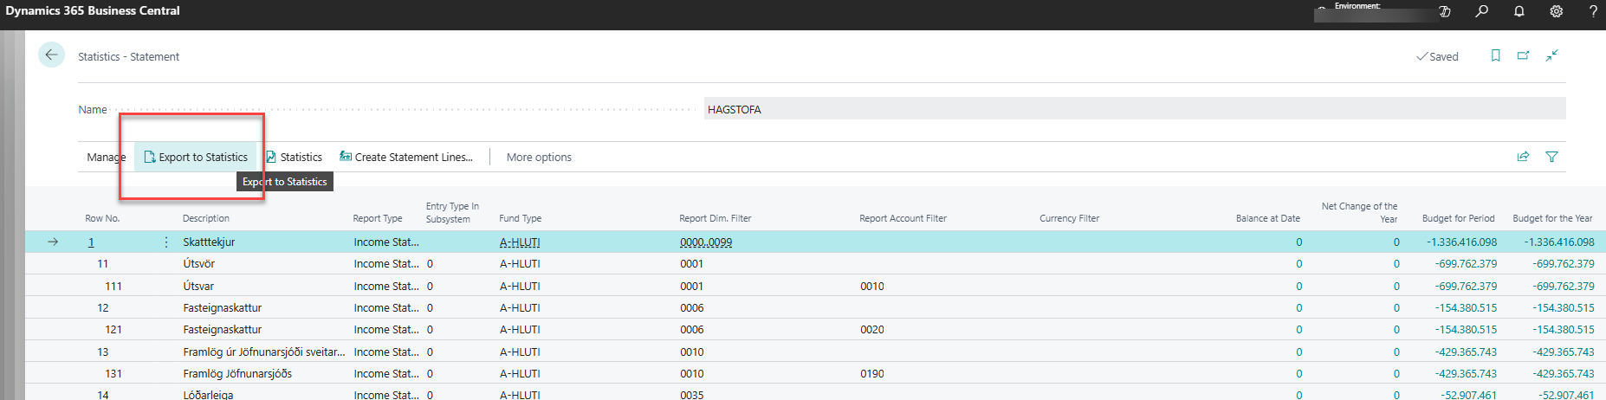
Task: Open the Manage menu
Action: 107,157
